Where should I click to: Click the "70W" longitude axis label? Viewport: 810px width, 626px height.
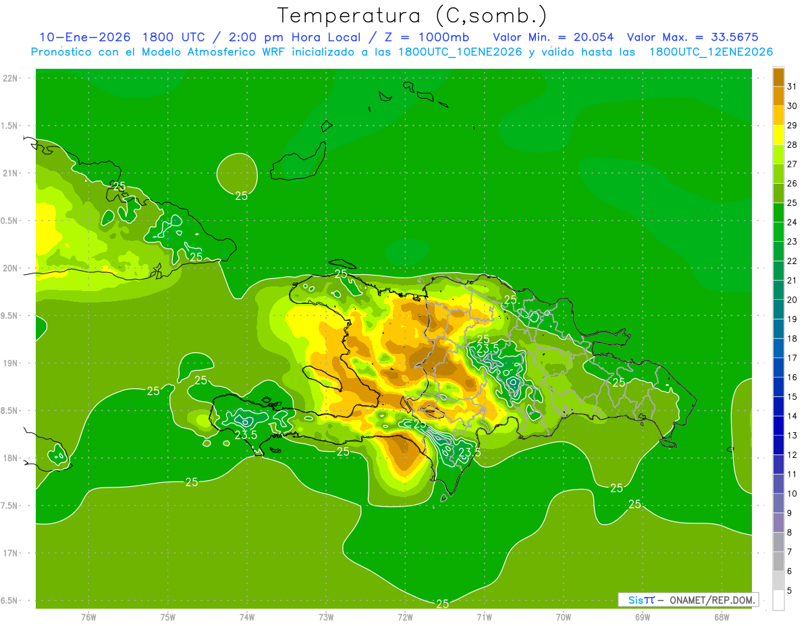tap(563, 617)
